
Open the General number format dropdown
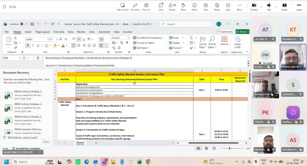[x=128, y=37]
